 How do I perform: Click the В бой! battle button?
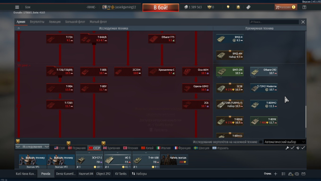point(161,8)
